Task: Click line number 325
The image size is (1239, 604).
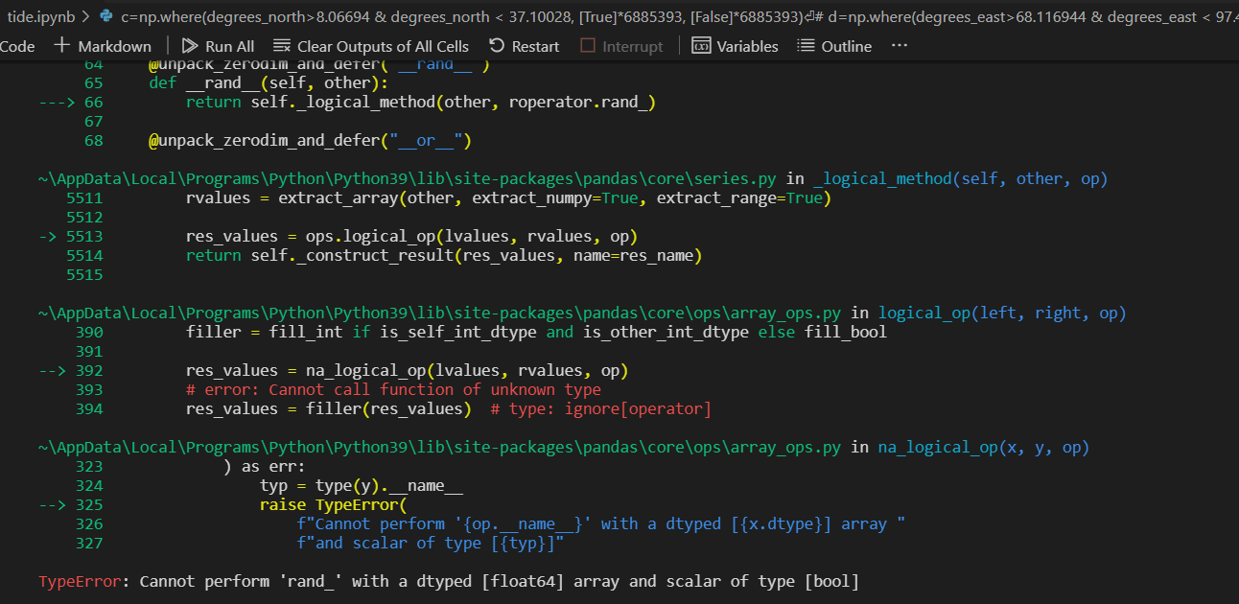Action: click(89, 504)
